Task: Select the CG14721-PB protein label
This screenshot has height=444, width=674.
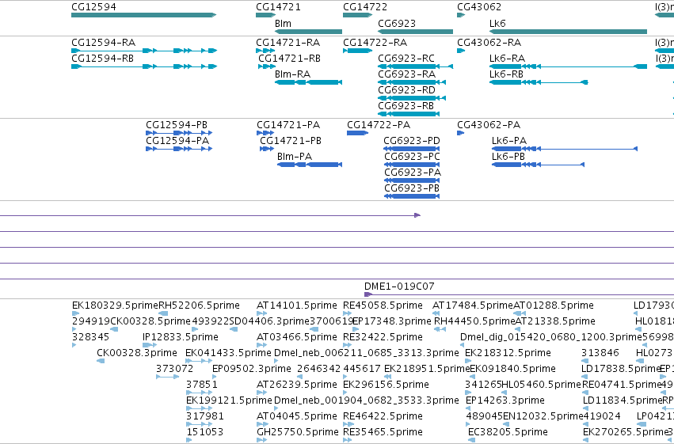Action: (291, 141)
